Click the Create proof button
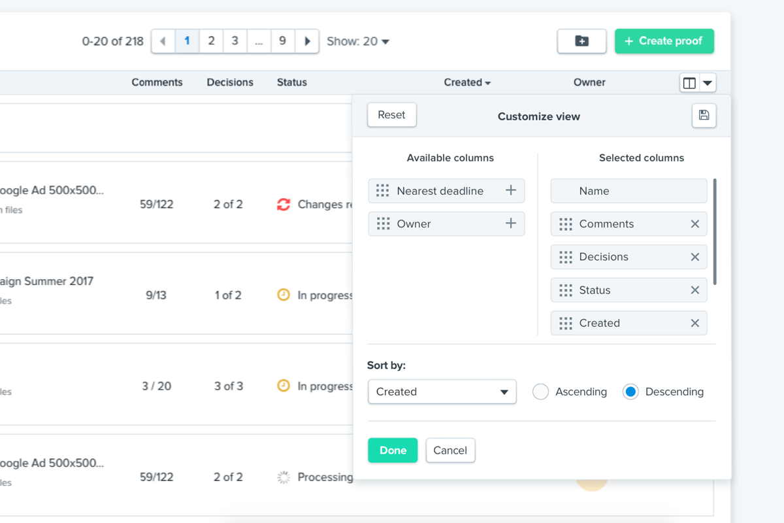The height and width of the screenshot is (523, 784). [x=664, y=41]
